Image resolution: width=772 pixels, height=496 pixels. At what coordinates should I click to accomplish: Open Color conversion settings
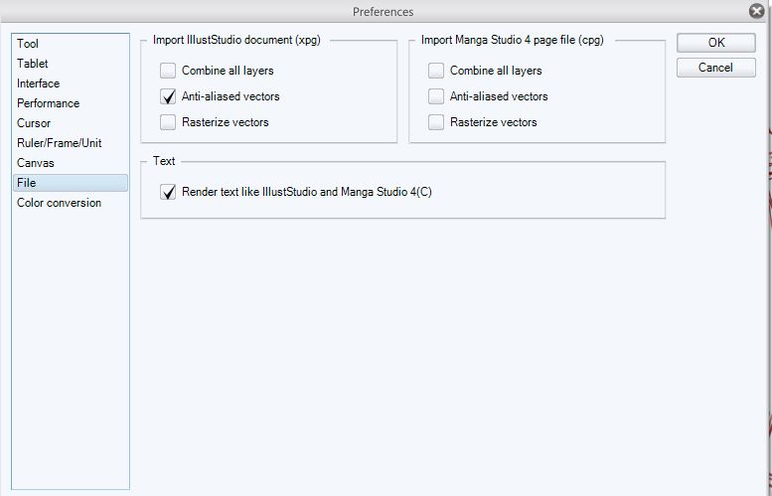tap(59, 203)
